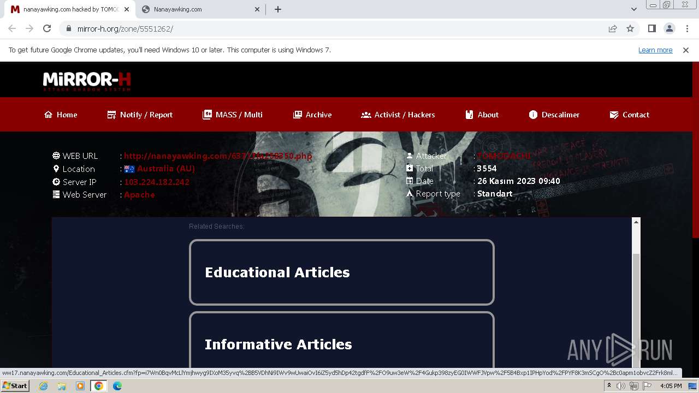The width and height of the screenshot is (699, 393).
Task: Click the Mirror-H logo
Action: [87, 81]
